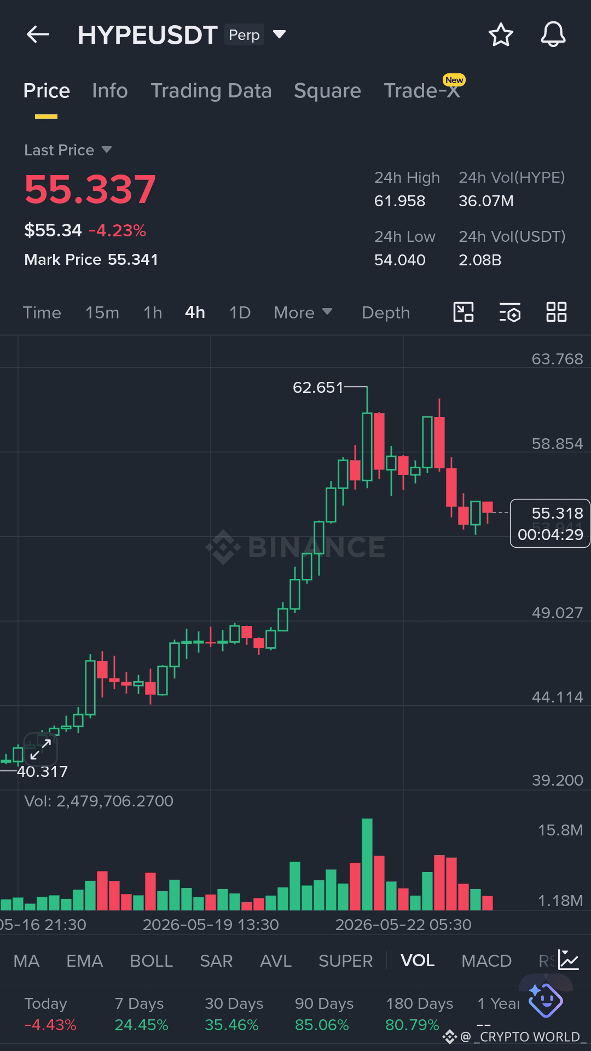Viewport: 591px width, 1051px height.
Task: Tap the 30 Days 35.46% performance
Action: pos(234,1014)
